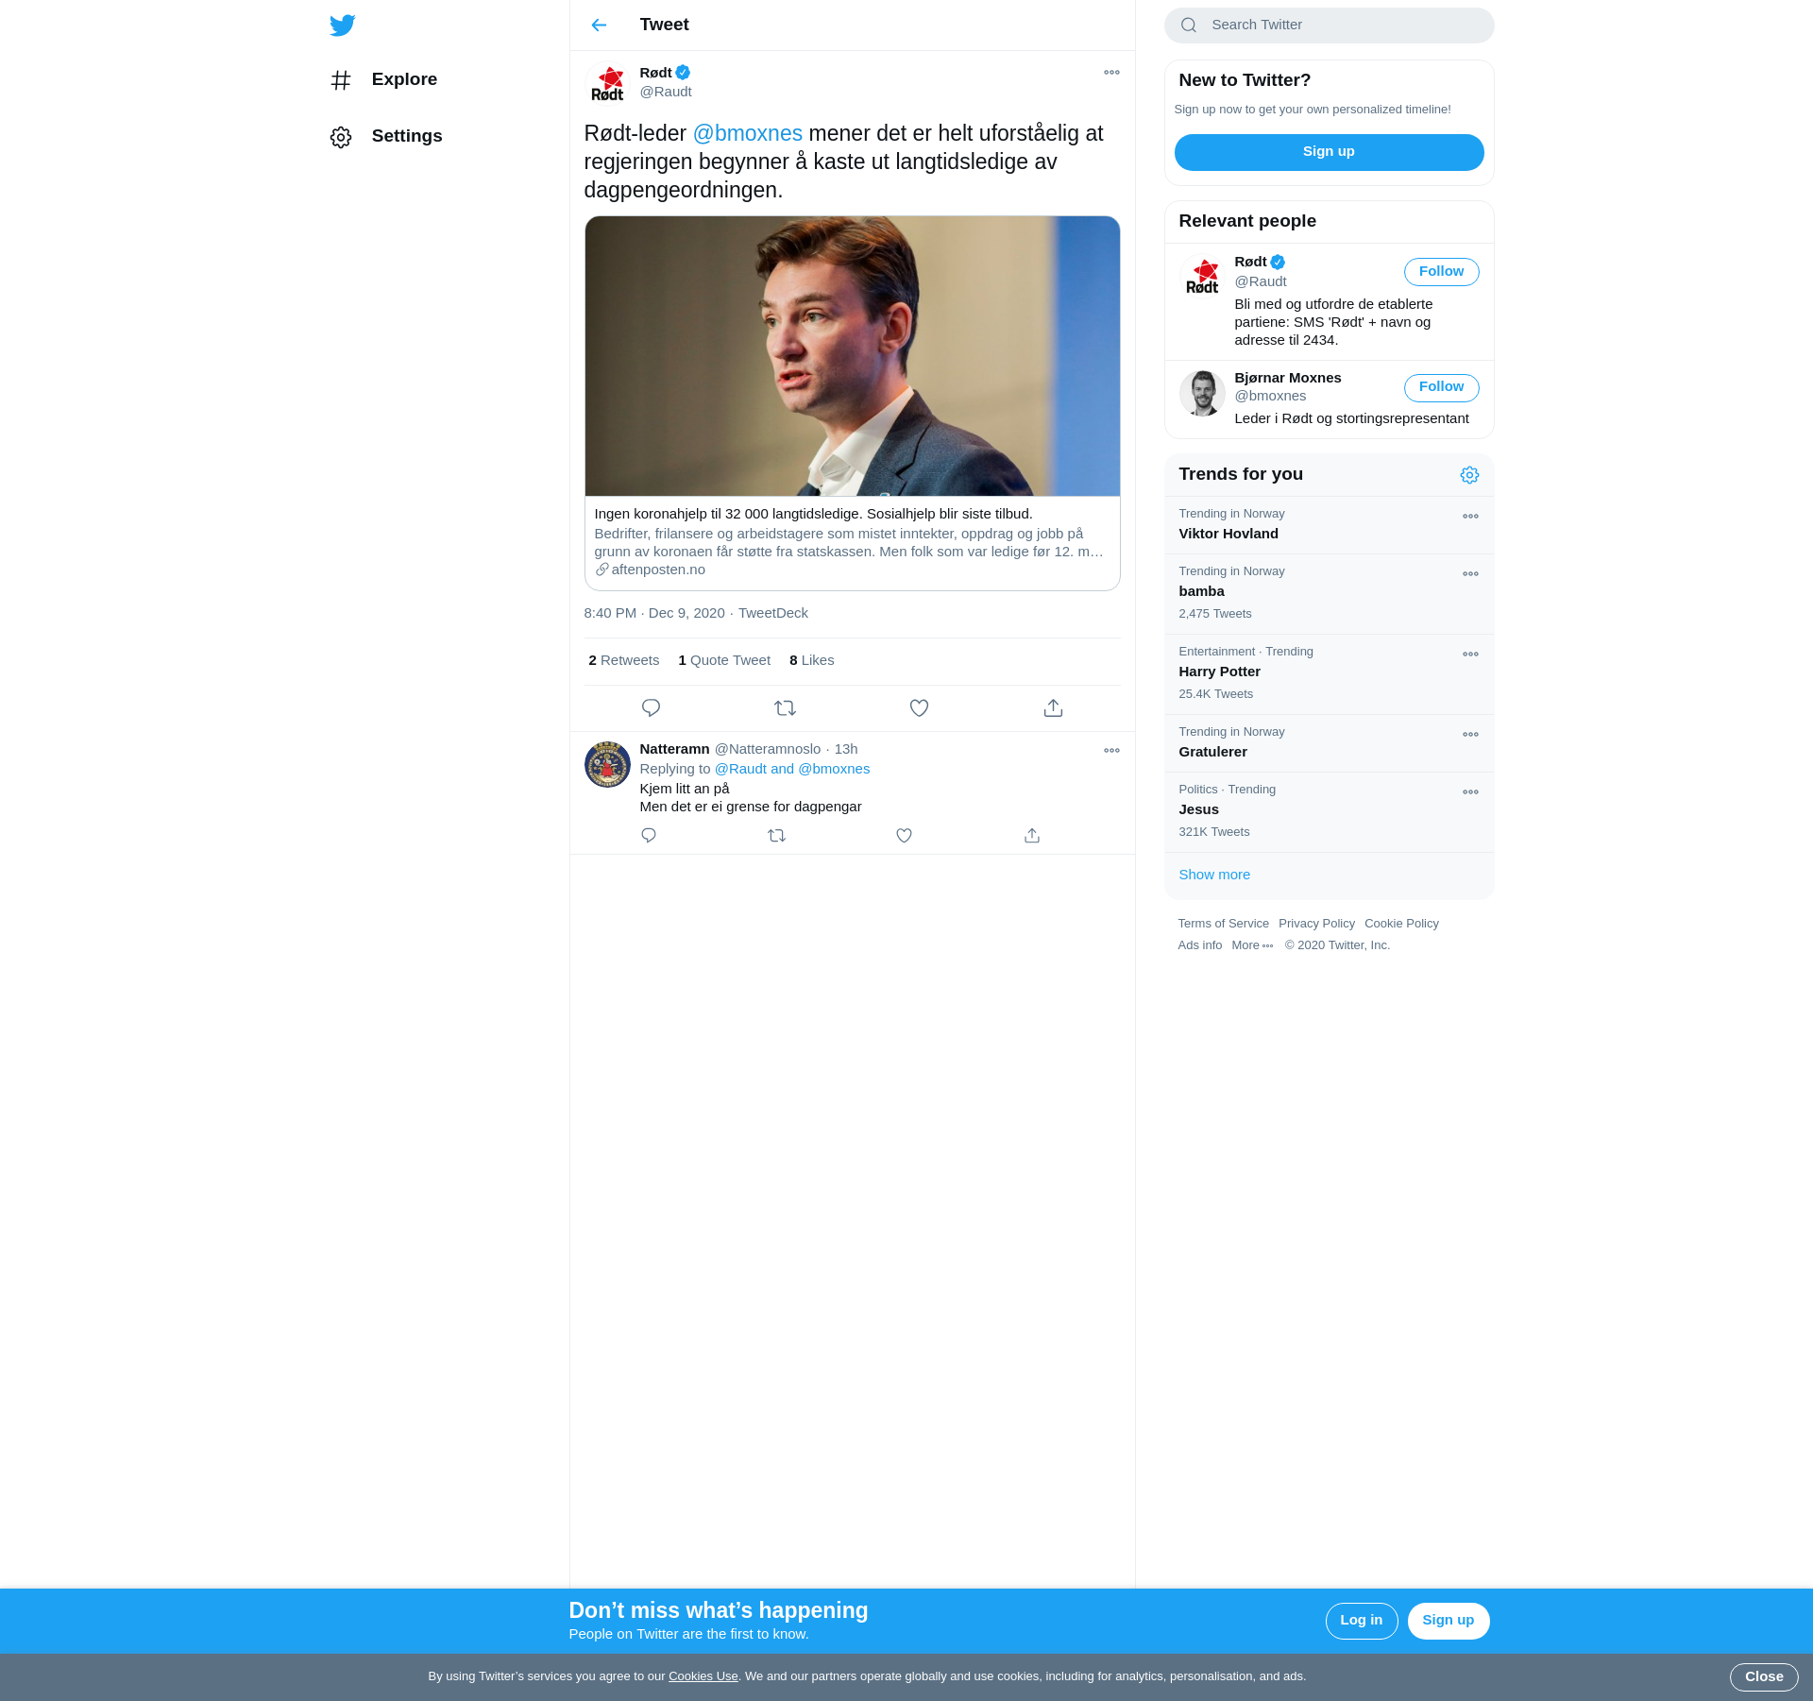Retweet Rødt's main tweet

pyautogui.click(x=785, y=708)
